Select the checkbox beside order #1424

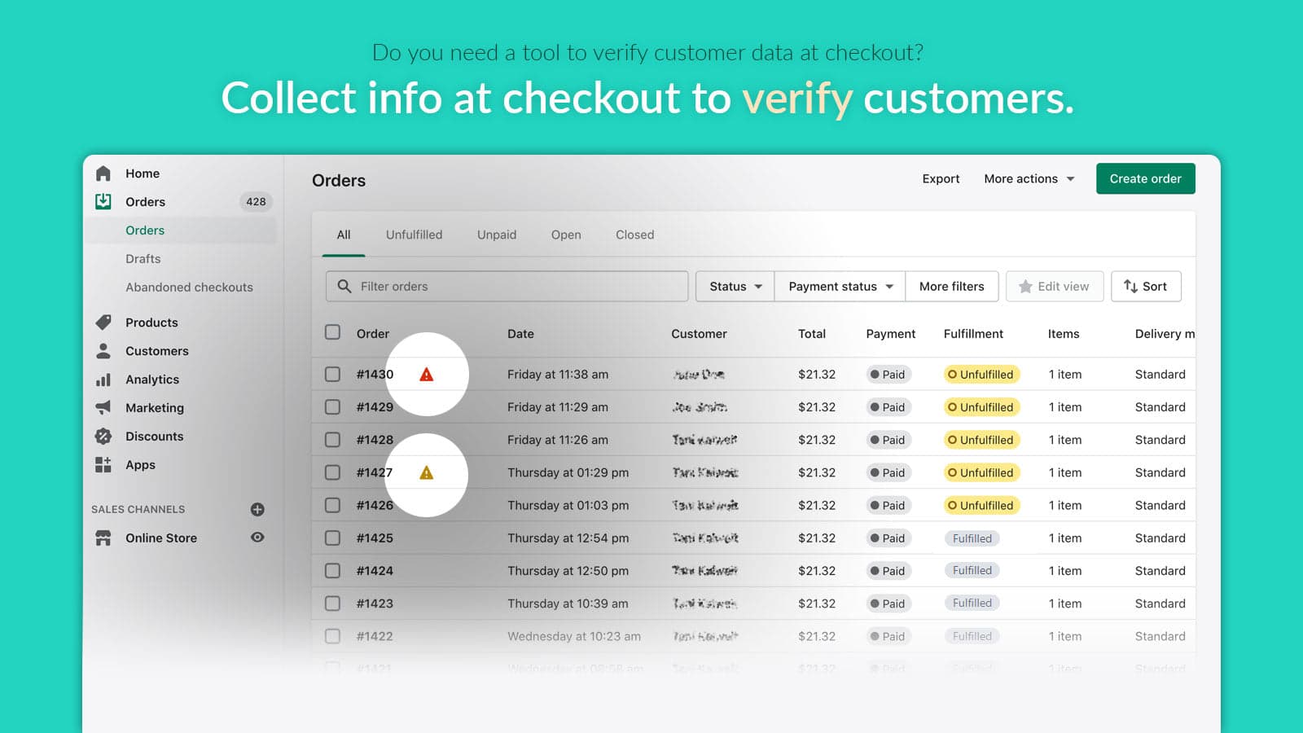(332, 570)
